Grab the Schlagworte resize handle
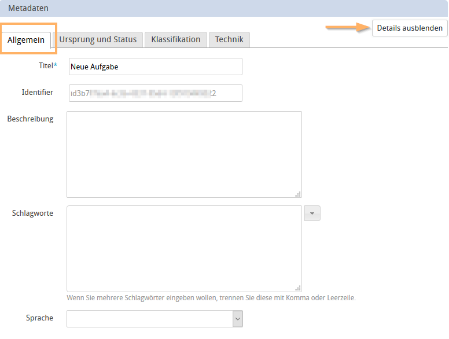This screenshot has width=449, height=339. (298, 288)
